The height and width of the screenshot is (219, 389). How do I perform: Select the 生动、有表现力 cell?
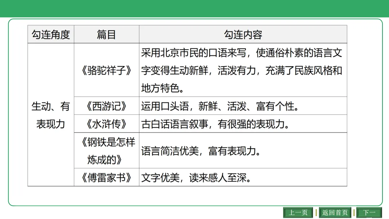51,115
